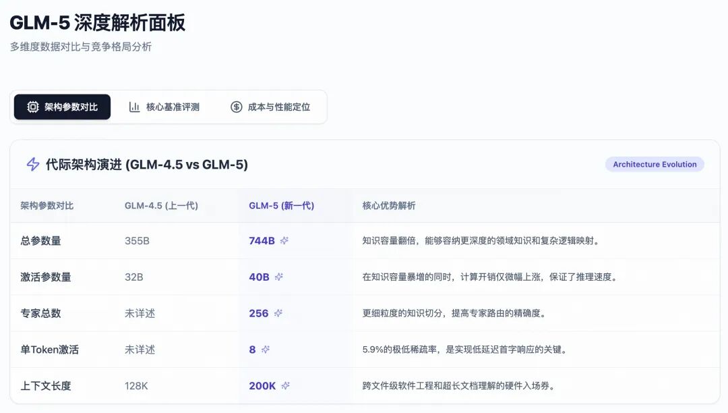Click the description starting 跨文件级软件工程
The height and width of the screenshot is (413, 728).
[x=459, y=385]
